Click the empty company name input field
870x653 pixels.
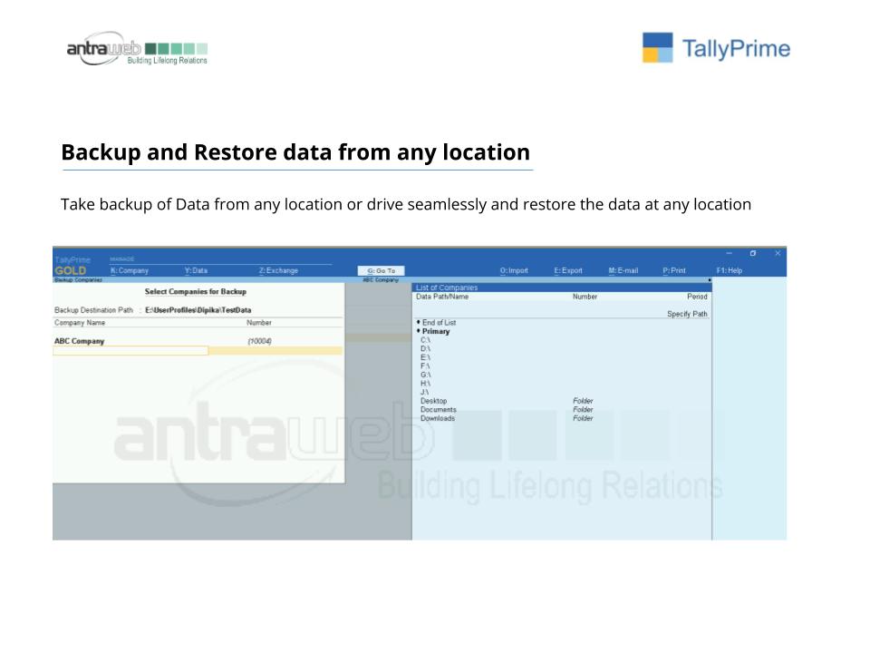[x=130, y=350]
